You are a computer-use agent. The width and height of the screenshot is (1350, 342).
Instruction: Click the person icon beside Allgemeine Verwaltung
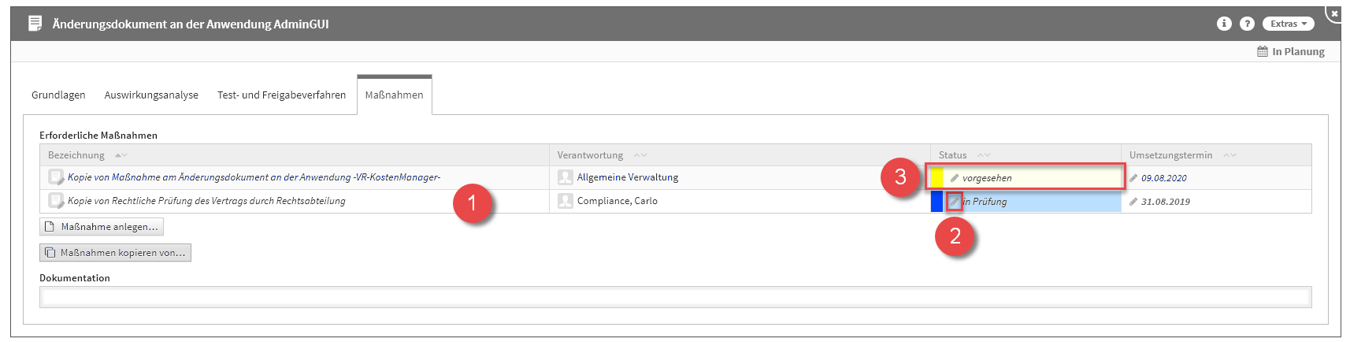(x=565, y=177)
